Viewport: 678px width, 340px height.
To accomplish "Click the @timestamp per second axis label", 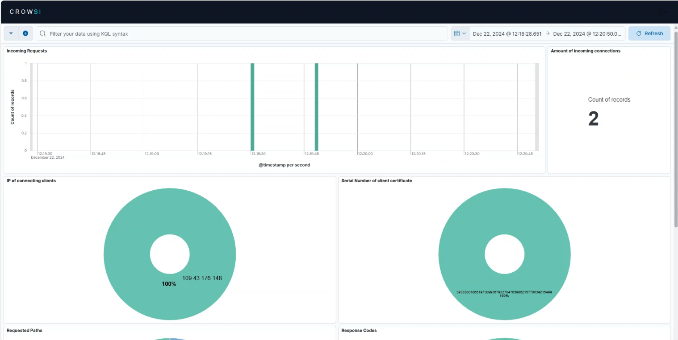I will (x=284, y=165).
